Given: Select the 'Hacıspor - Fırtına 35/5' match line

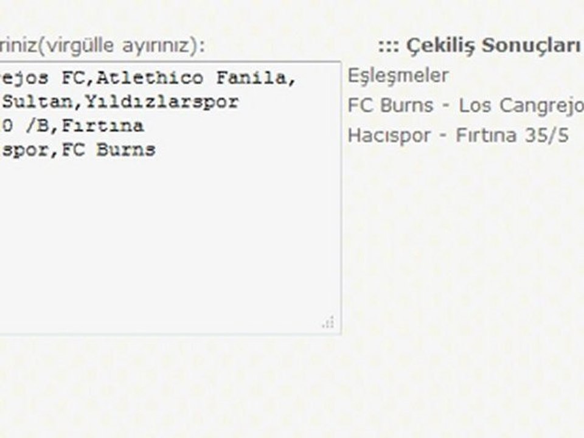Looking at the screenshot, I should [x=458, y=135].
